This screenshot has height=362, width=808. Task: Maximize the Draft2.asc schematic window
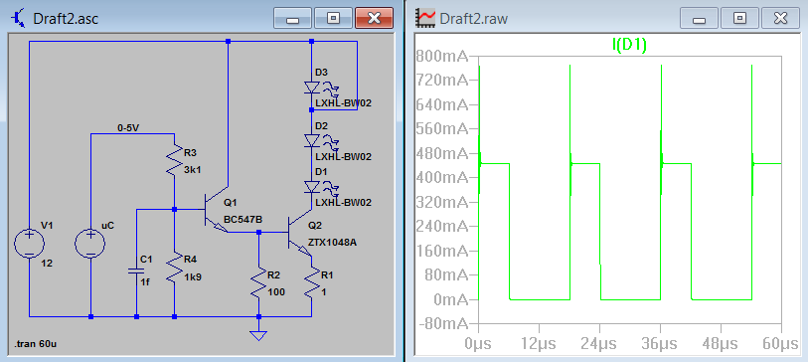point(334,19)
